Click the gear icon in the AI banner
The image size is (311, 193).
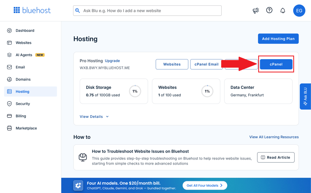(x=78, y=186)
